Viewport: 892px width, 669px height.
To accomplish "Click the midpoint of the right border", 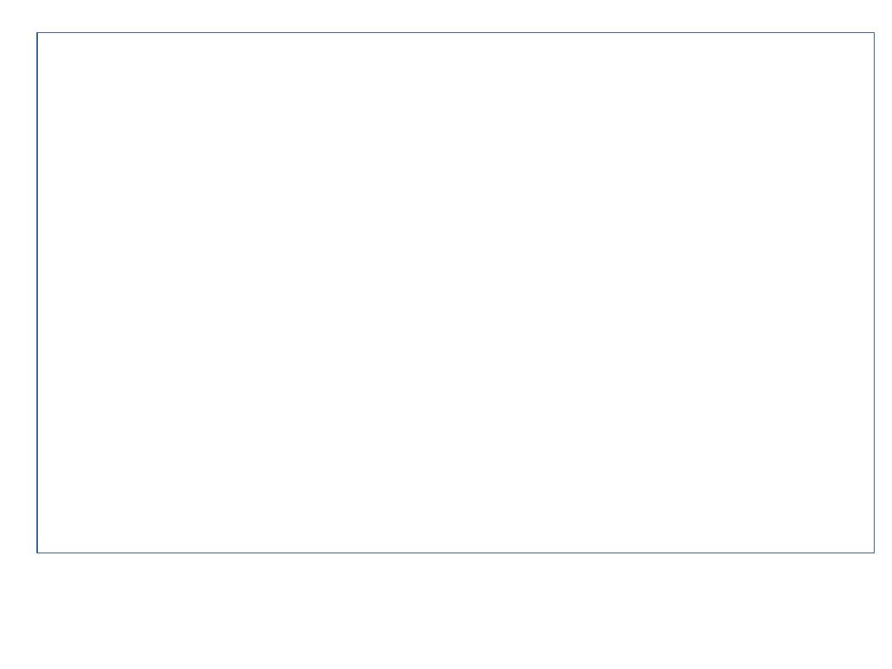I will click(x=875, y=292).
